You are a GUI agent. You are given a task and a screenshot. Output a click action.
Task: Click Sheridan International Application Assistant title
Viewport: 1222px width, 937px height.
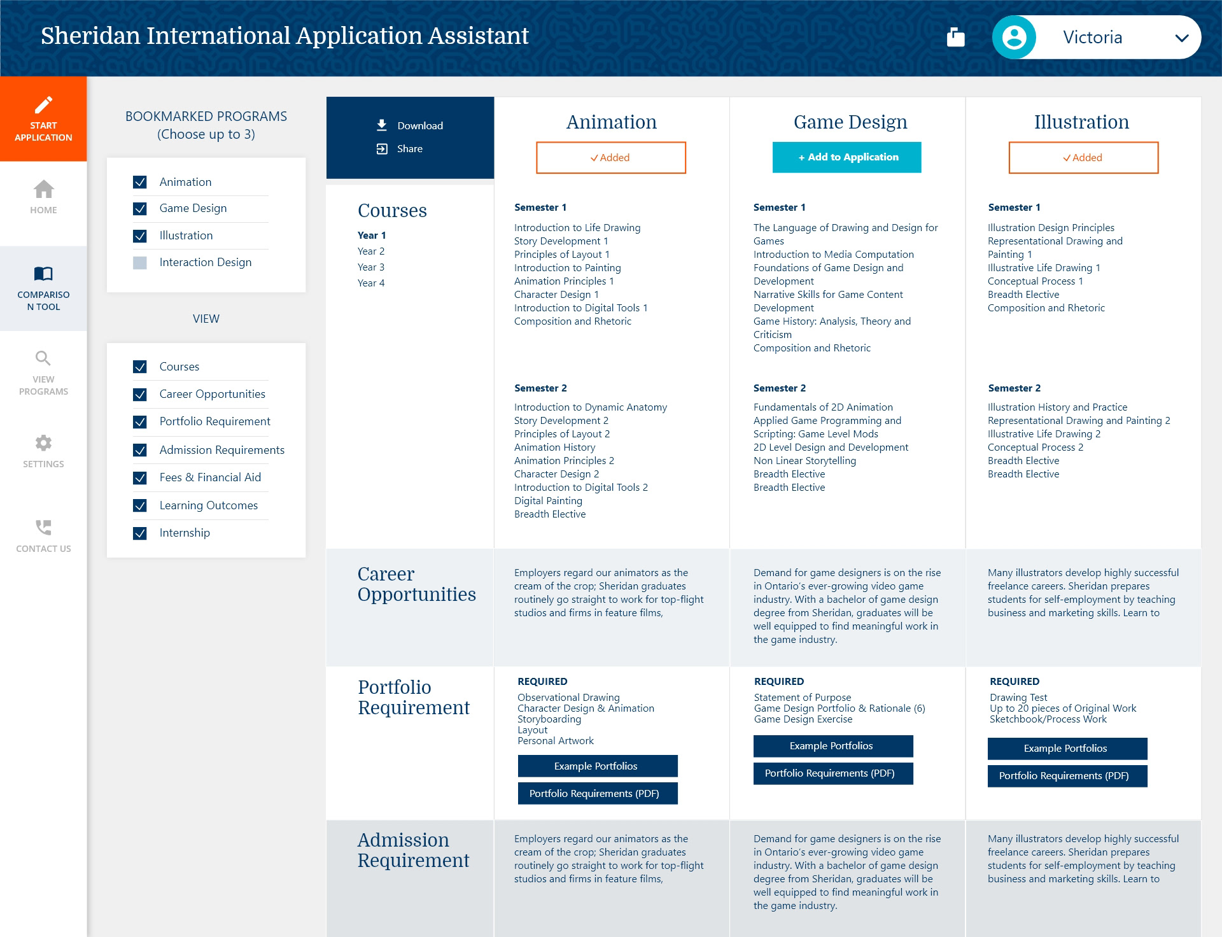coord(284,36)
